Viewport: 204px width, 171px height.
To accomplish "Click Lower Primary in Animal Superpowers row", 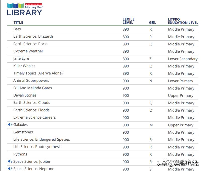I will pyautogui.click(x=180, y=81).
